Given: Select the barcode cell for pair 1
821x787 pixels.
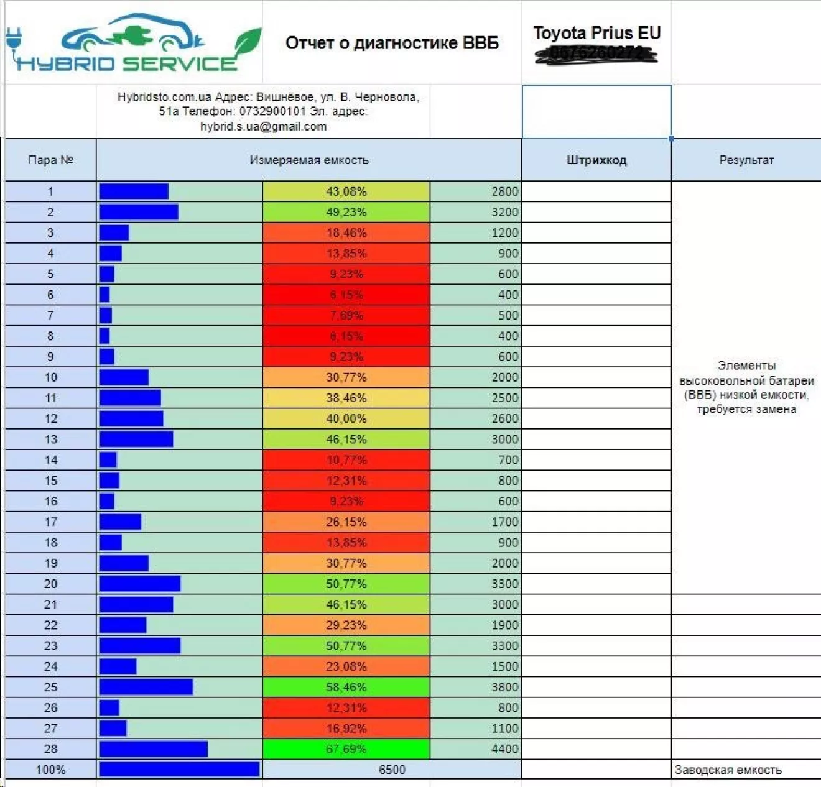Looking at the screenshot, I should coord(596,191).
